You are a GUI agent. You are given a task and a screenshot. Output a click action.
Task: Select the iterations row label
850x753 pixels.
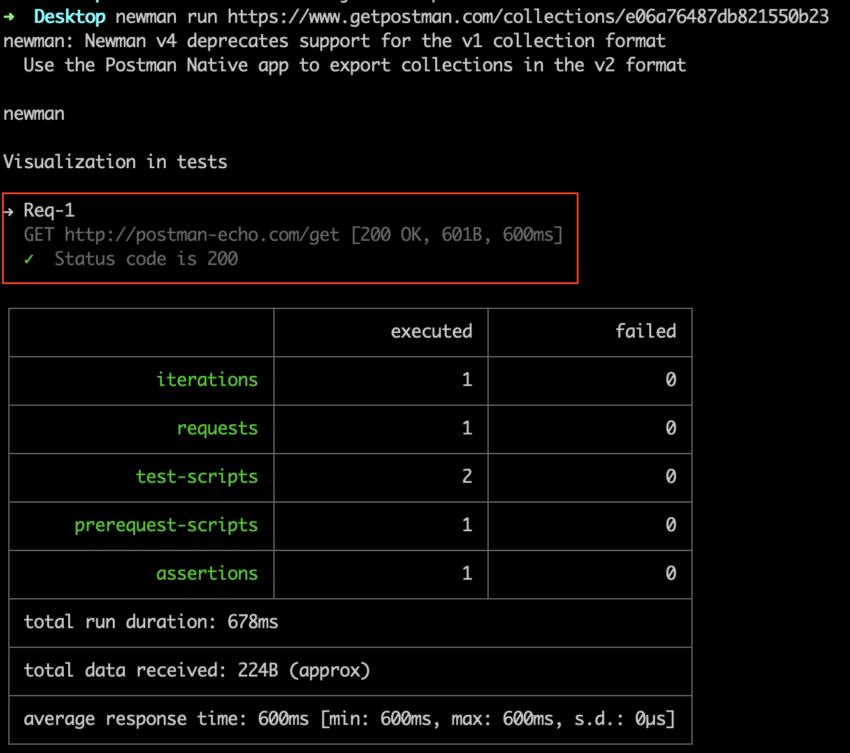click(x=207, y=380)
